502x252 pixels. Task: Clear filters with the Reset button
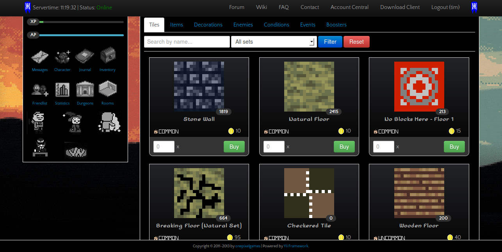356,42
